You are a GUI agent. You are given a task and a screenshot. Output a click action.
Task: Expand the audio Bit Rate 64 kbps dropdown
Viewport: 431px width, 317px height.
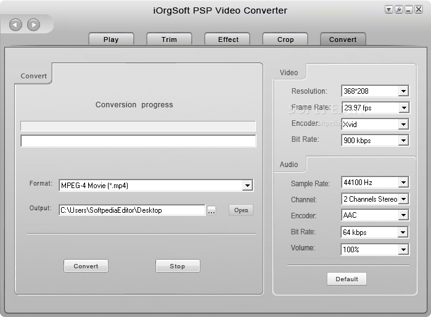403,233
